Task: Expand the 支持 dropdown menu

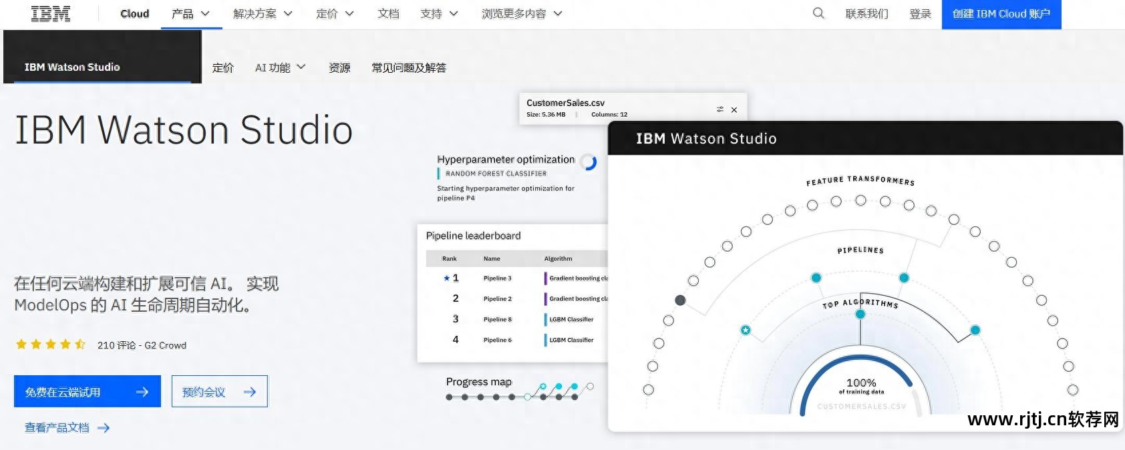Action: pos(439,13)
